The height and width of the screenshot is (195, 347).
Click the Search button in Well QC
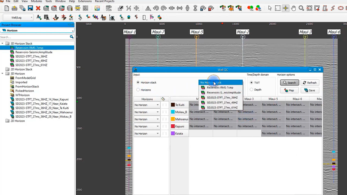click(x=289, y=83)
